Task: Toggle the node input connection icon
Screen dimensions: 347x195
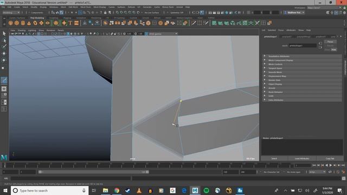Action: 320,43
